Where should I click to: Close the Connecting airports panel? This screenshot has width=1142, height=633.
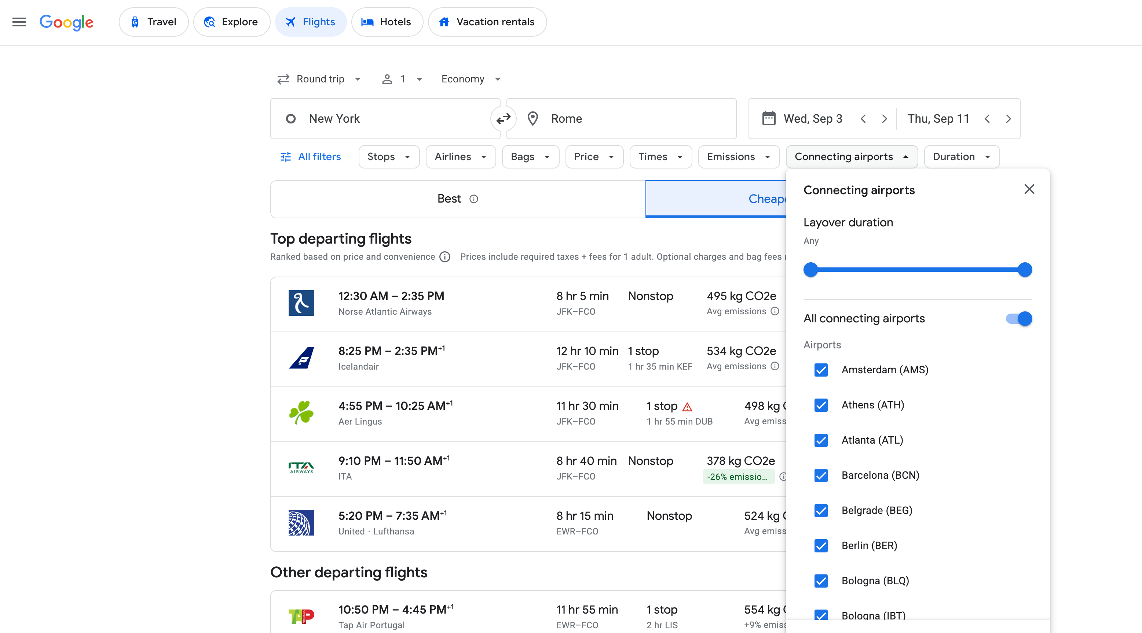click(x=1029, y=190)
